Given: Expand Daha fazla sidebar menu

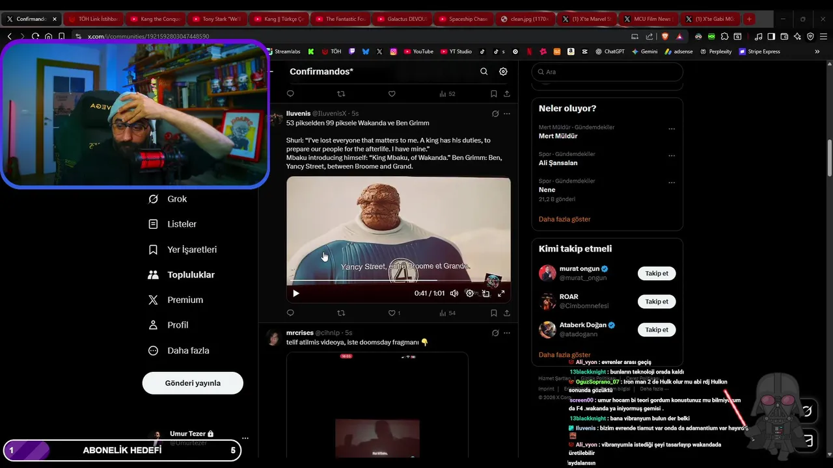Looking at the screenshot, I should coord(179,350).
